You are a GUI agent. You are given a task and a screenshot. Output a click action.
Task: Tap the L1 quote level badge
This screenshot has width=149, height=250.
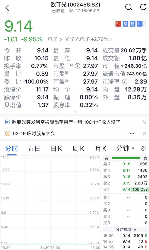click(x=140, y=24)
